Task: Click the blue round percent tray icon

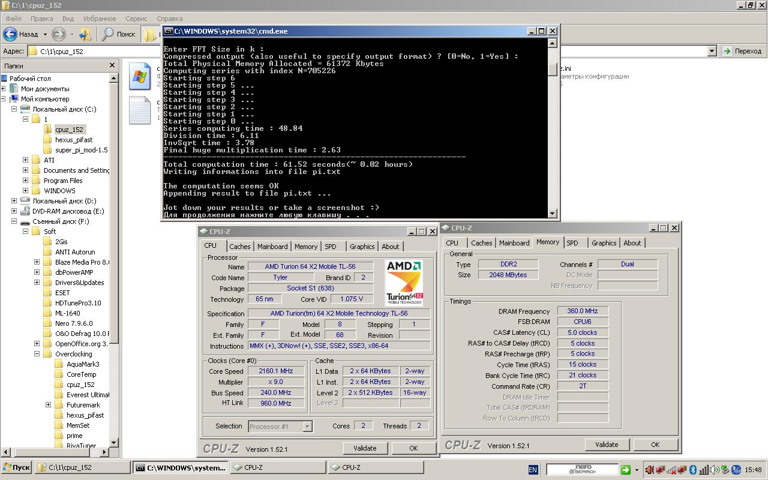Action: [x=736, y=470]
